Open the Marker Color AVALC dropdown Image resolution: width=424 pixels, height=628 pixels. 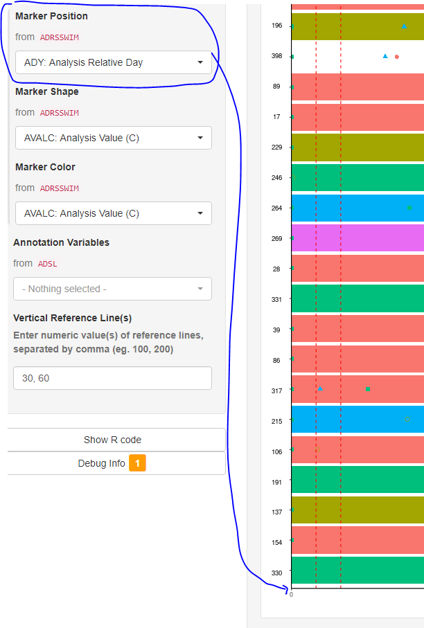[113, 213]
